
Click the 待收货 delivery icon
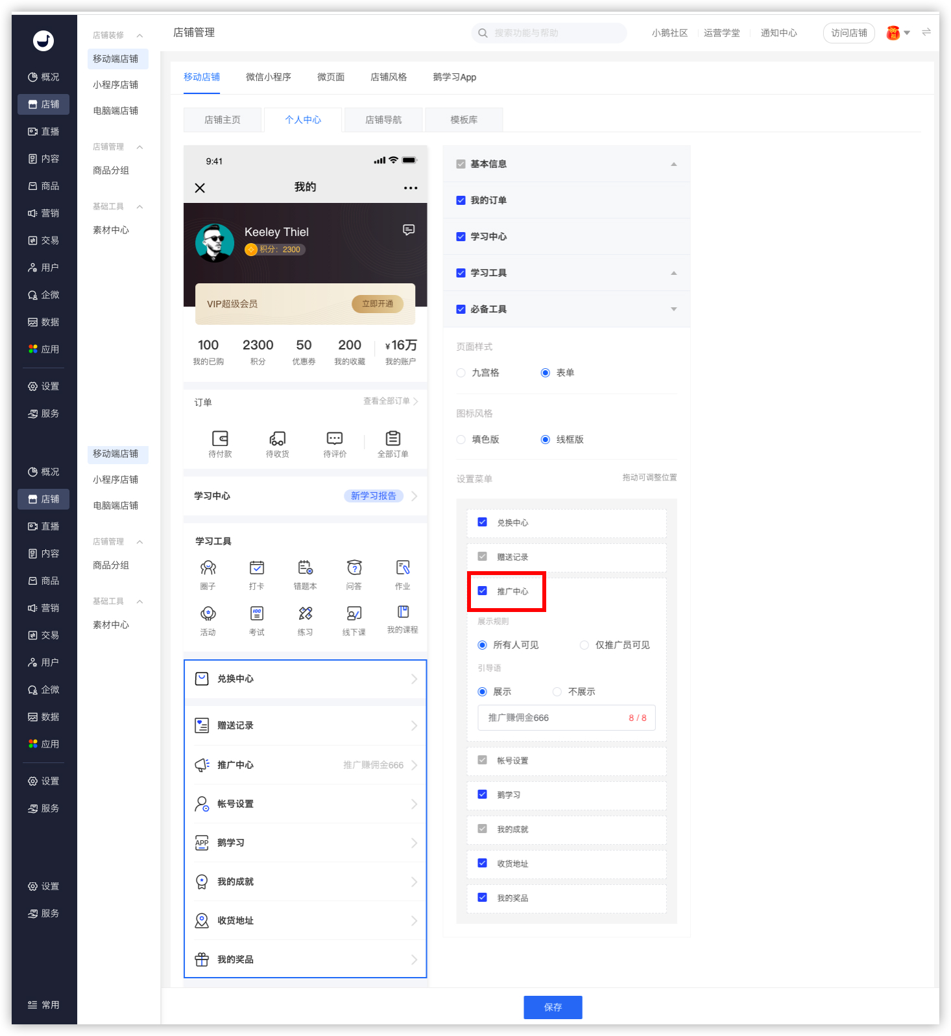278,438
